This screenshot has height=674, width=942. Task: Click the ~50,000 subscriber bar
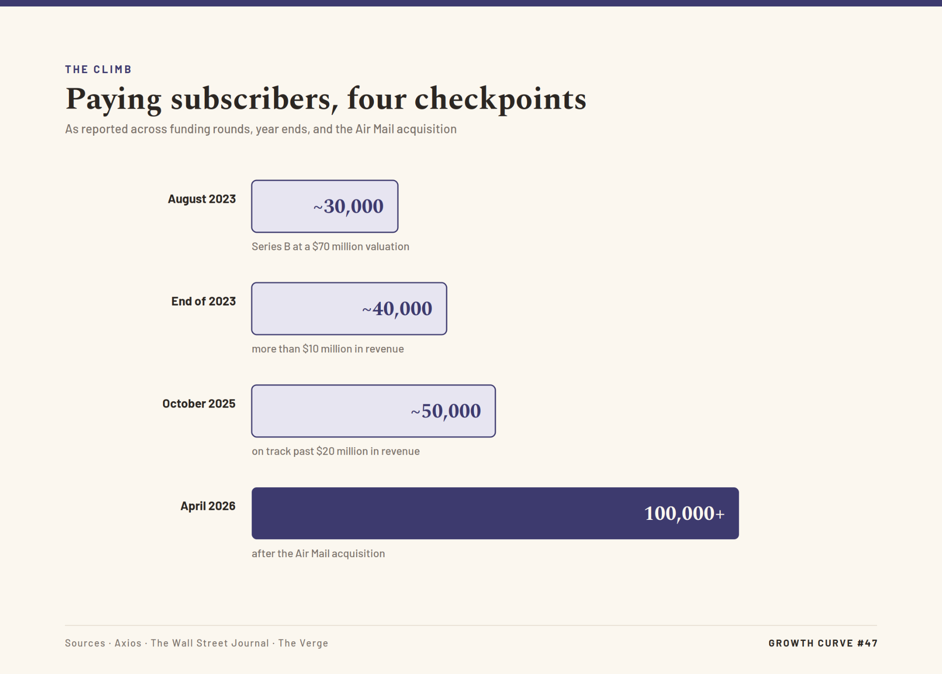coord(373,411)
